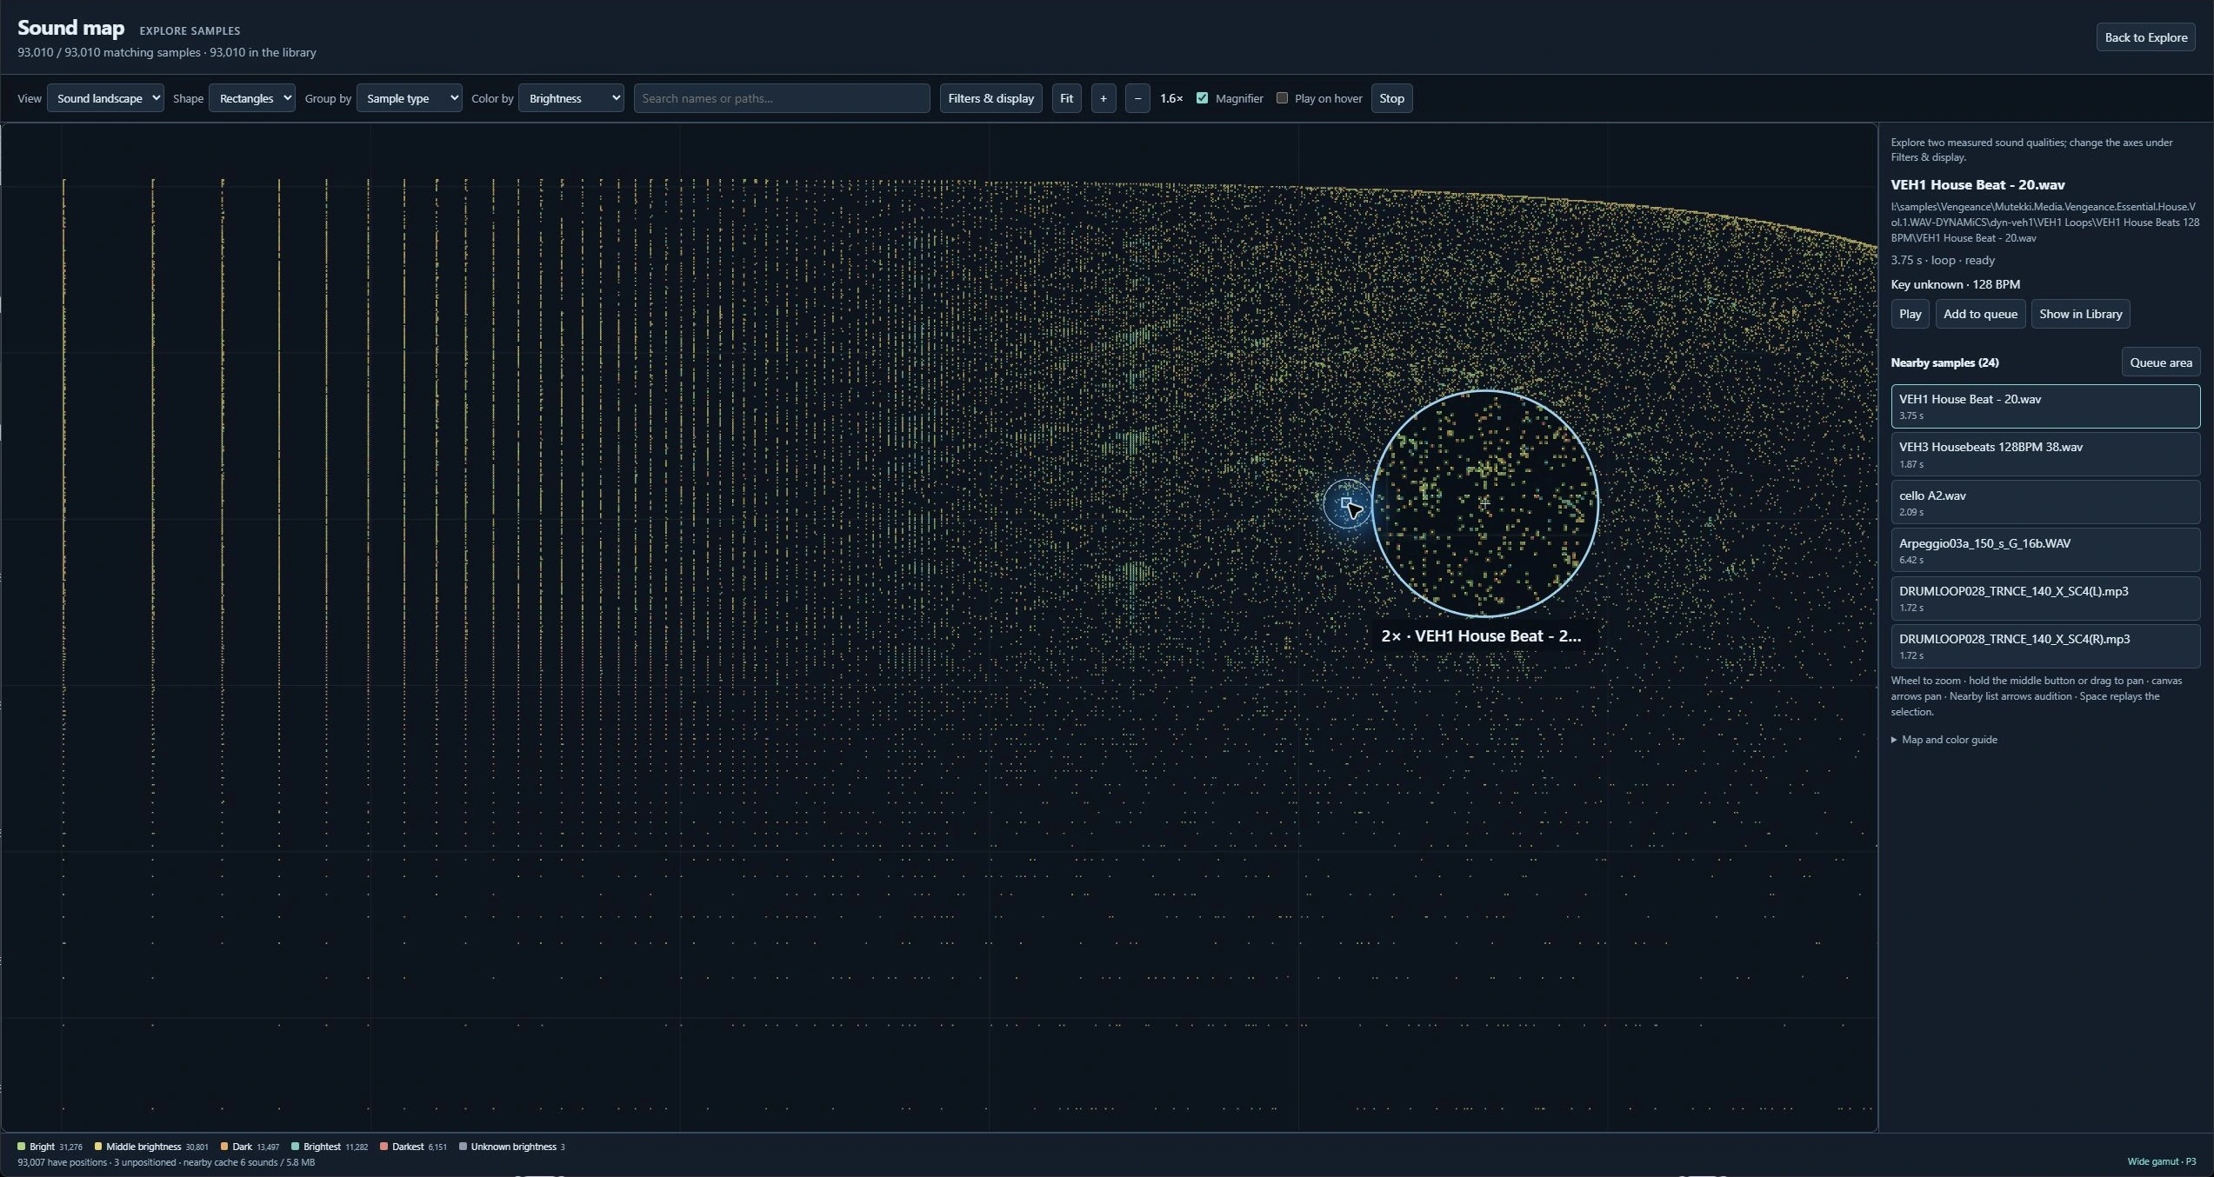This screenshot has height=1177, width=2214.
Task: Stop playback with the Stop button
Action: pos(1391,98)
